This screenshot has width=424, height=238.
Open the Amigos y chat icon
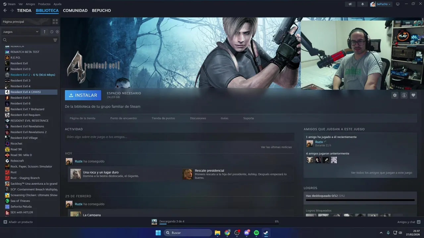[x=419, y=222]
